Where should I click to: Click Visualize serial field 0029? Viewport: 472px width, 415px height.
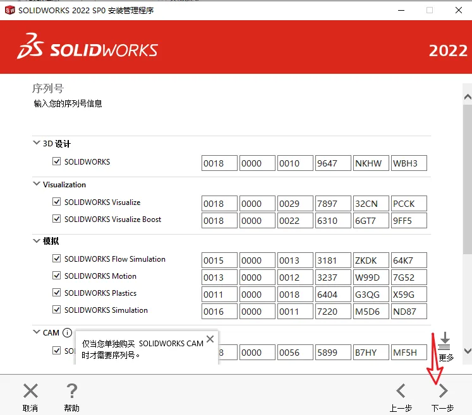pos(295,204)
